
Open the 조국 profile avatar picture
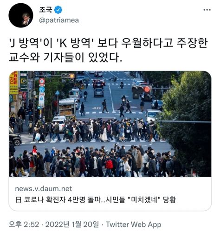21,15
